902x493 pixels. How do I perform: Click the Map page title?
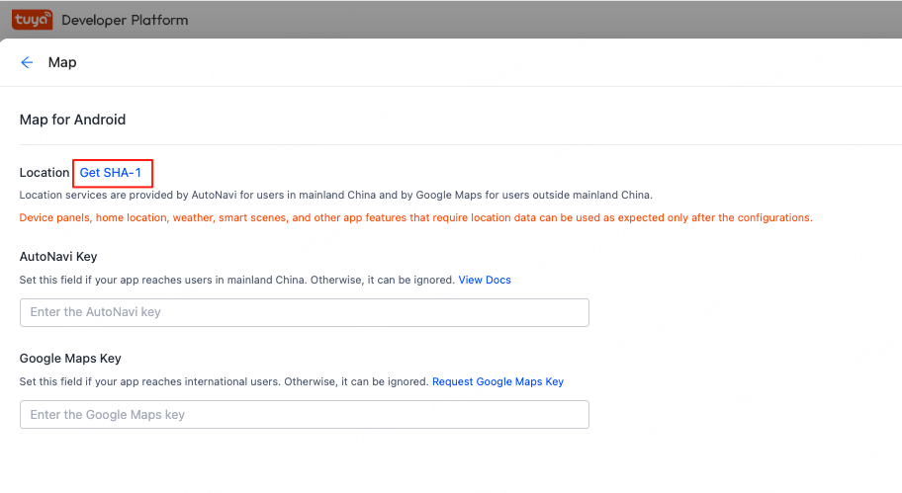[62, 62]
